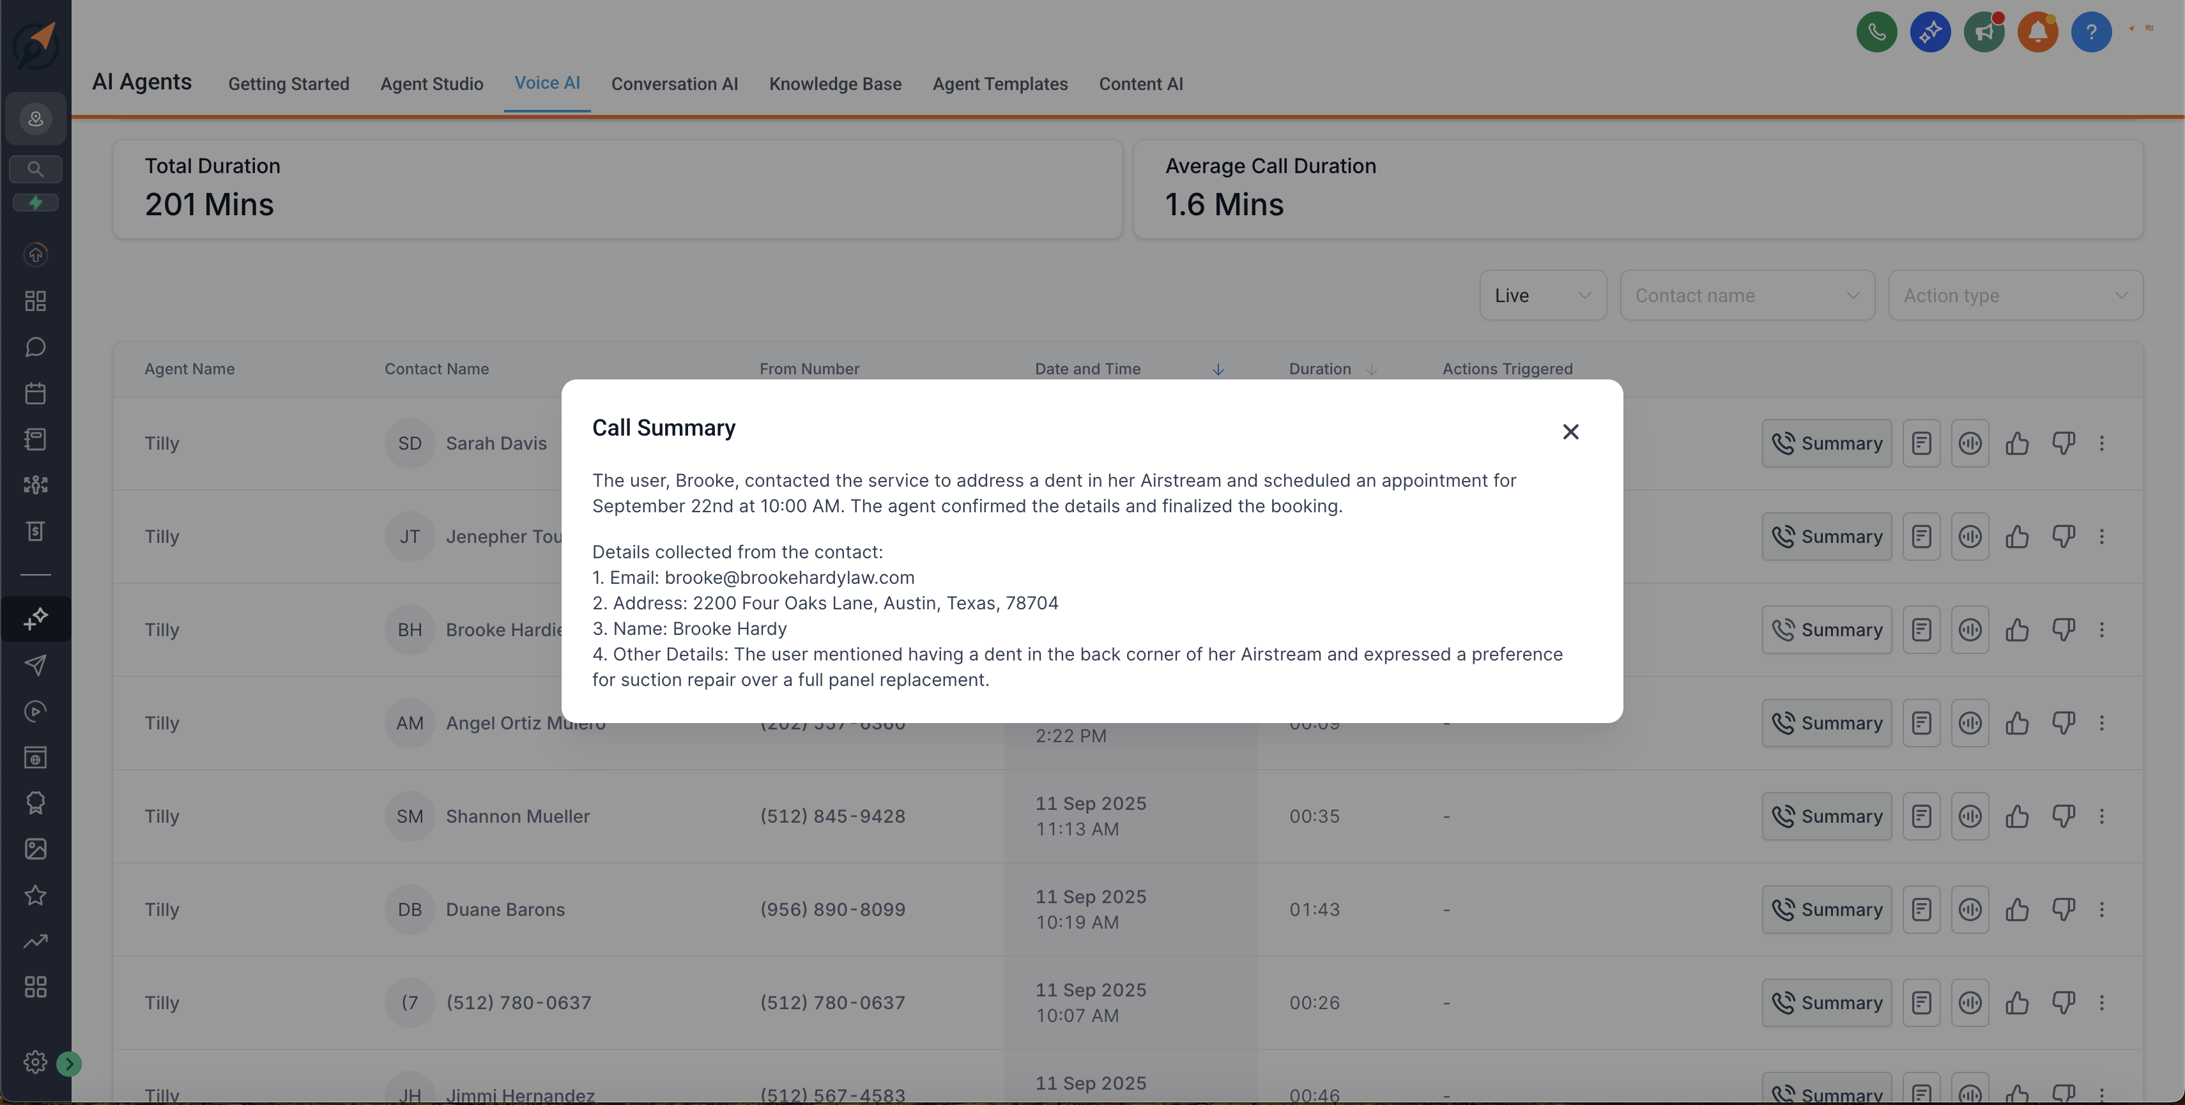This screenshot has height=1105, width=2185.
Task: Switch to the Knowledge Base tab
Action: click(834, 84)
